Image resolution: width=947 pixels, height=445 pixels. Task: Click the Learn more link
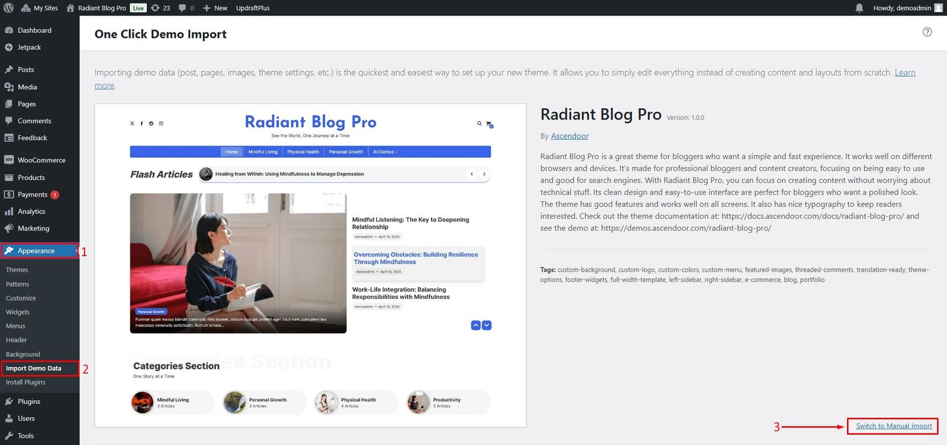[904, 72]
